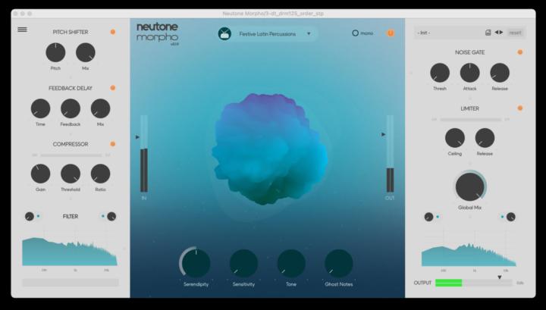Click the Tone knob
The image size is (546, 310).
click(291, 263)
